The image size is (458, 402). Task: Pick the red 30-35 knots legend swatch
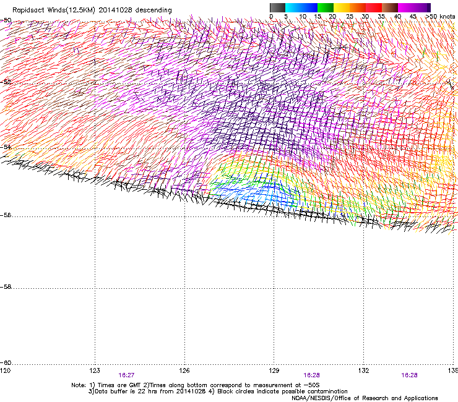click(374, 7)
